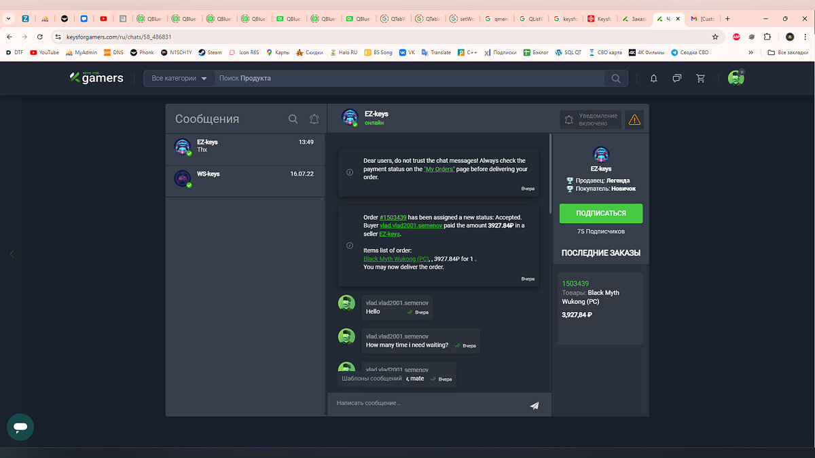
Task: Click the search magnifier in the product search bar
Action: click(x=615, y=79)
